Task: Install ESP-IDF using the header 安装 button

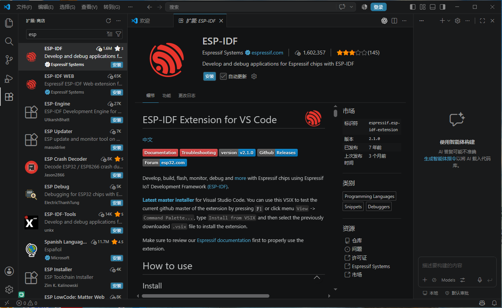Action: click(210, 76)
